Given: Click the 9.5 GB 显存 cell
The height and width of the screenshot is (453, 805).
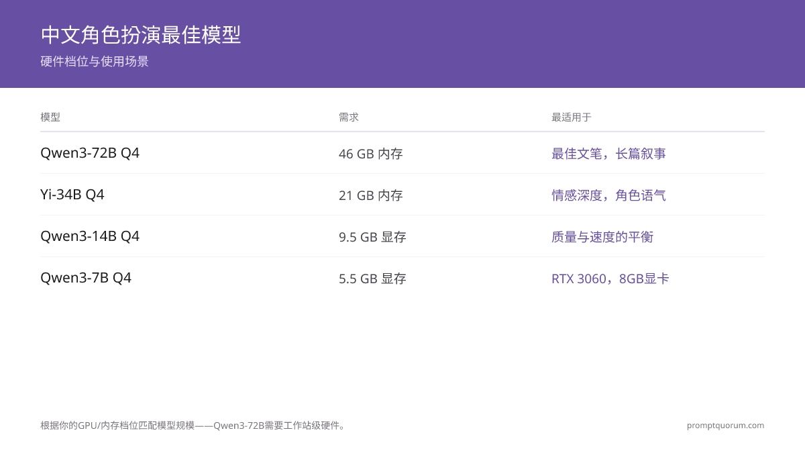Looking at the screenshot, I should pos(372,237).
